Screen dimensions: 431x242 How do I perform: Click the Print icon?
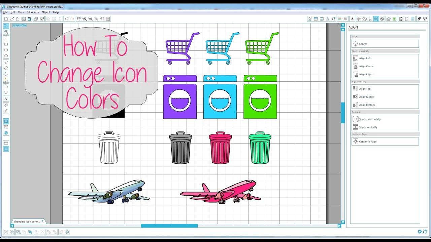[x=36, y=18]
